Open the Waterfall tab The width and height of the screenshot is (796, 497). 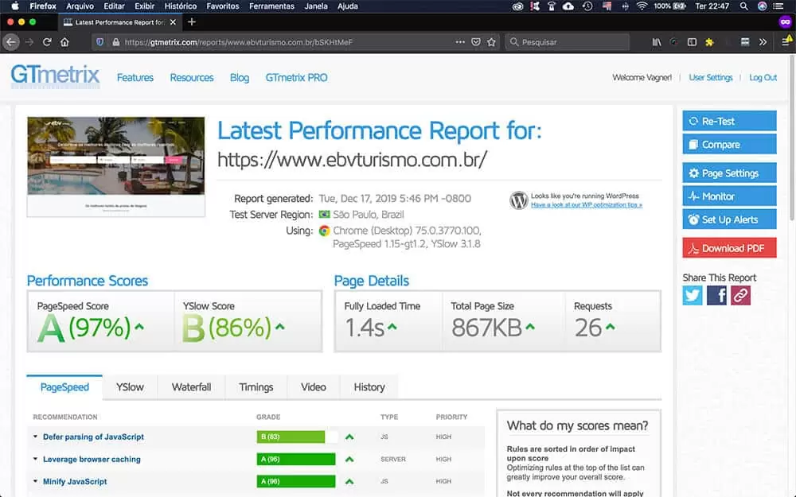pyautogui.click(x=191, y=387)
